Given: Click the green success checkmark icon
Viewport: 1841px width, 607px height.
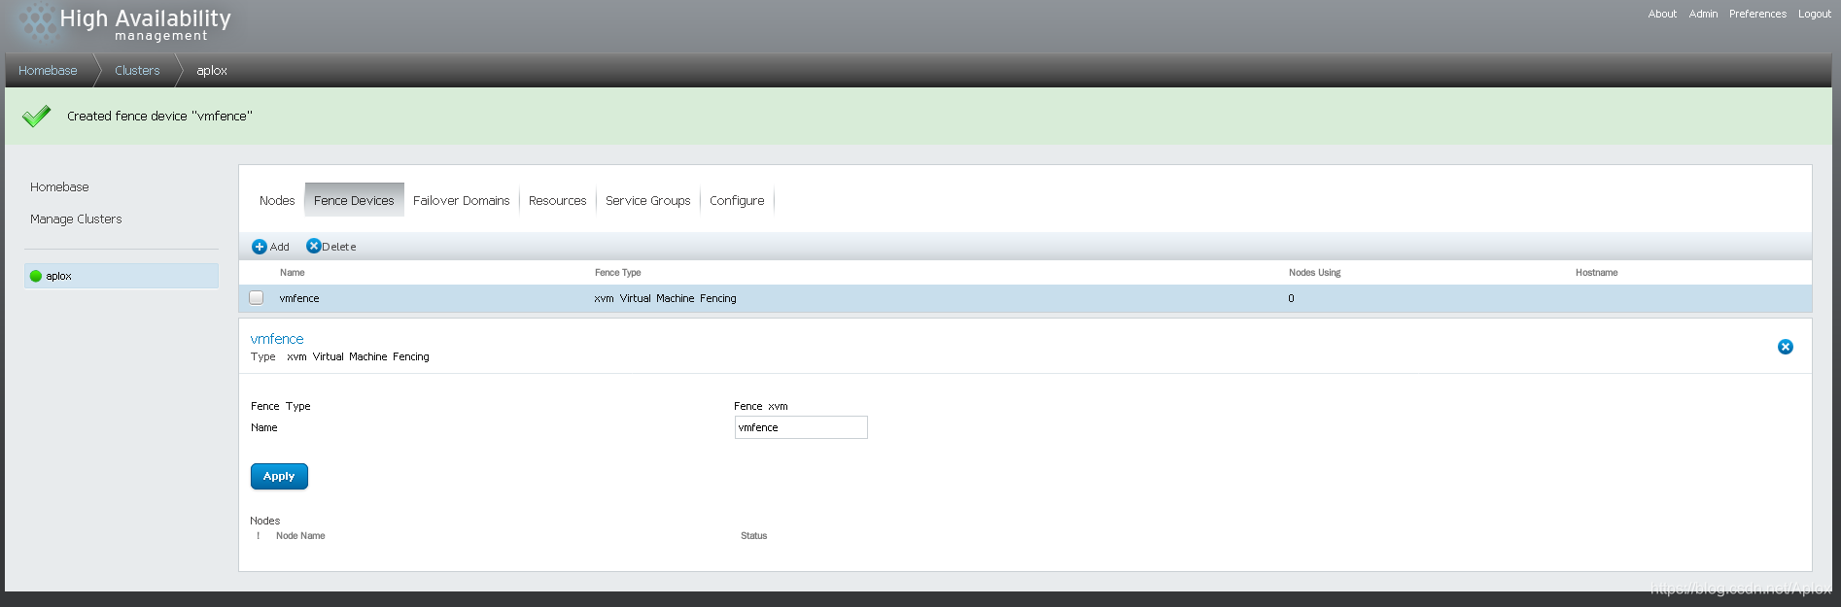Looking at the screenshot, I should [x=36, y=117].
